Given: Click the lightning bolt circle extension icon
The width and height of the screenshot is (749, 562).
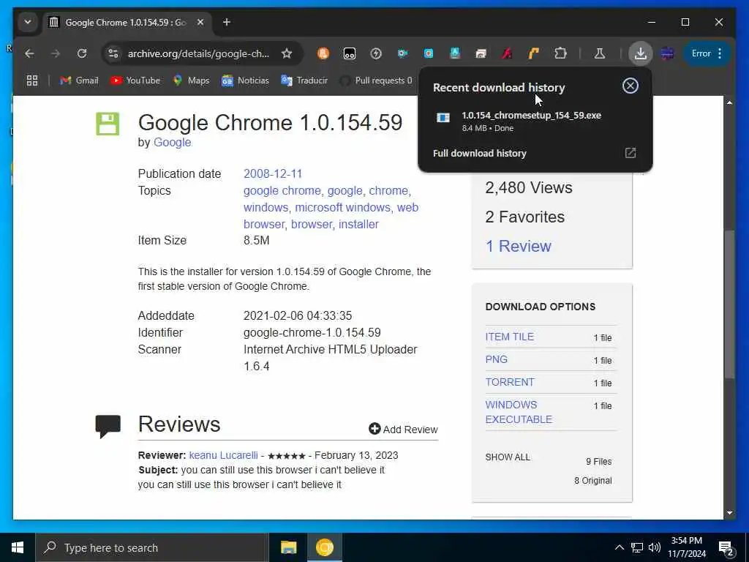Looking at the screenshot, I should tap(376, 53).
